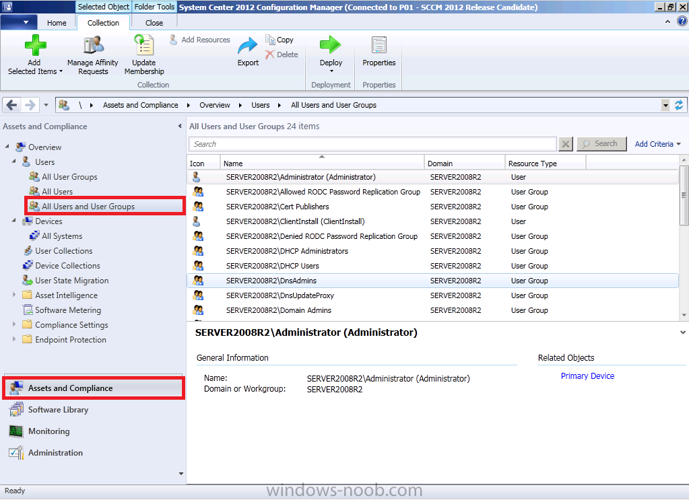The height and width of the screenshot is (500, 689).
Task: Open User Collections node
Action: pyautogui.click(x=57, y=251)
